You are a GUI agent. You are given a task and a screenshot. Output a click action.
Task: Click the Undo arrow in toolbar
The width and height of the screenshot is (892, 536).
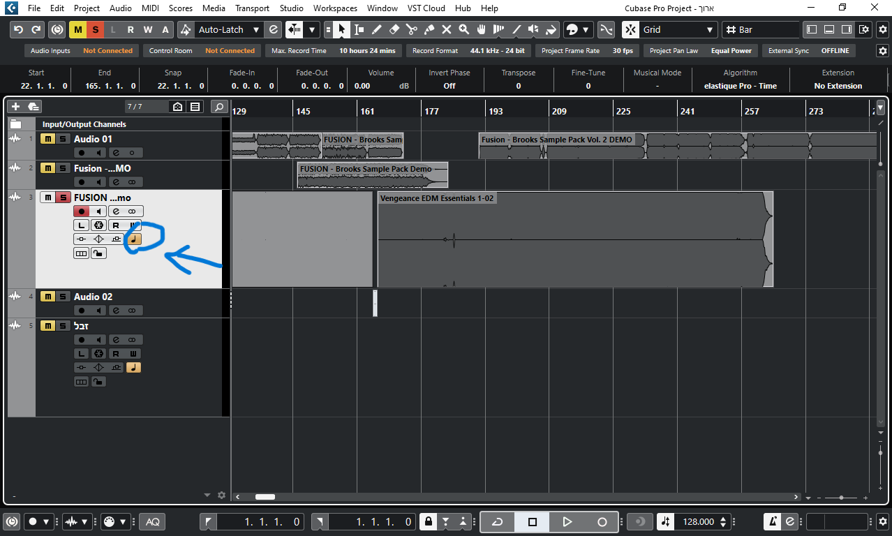point(19,30)
